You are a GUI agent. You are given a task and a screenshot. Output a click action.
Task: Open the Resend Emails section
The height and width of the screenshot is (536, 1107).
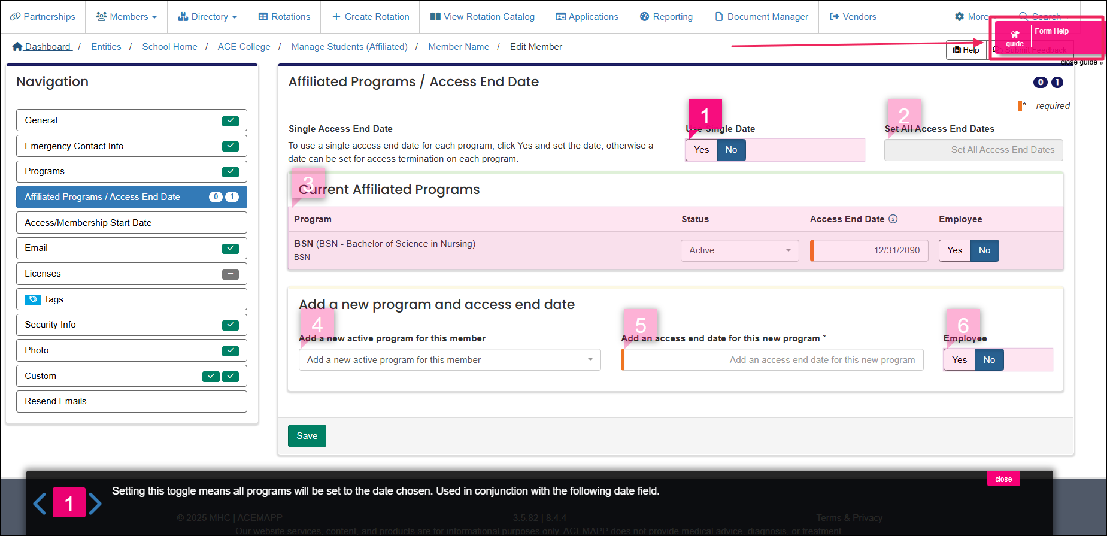(x=131, y=401)
